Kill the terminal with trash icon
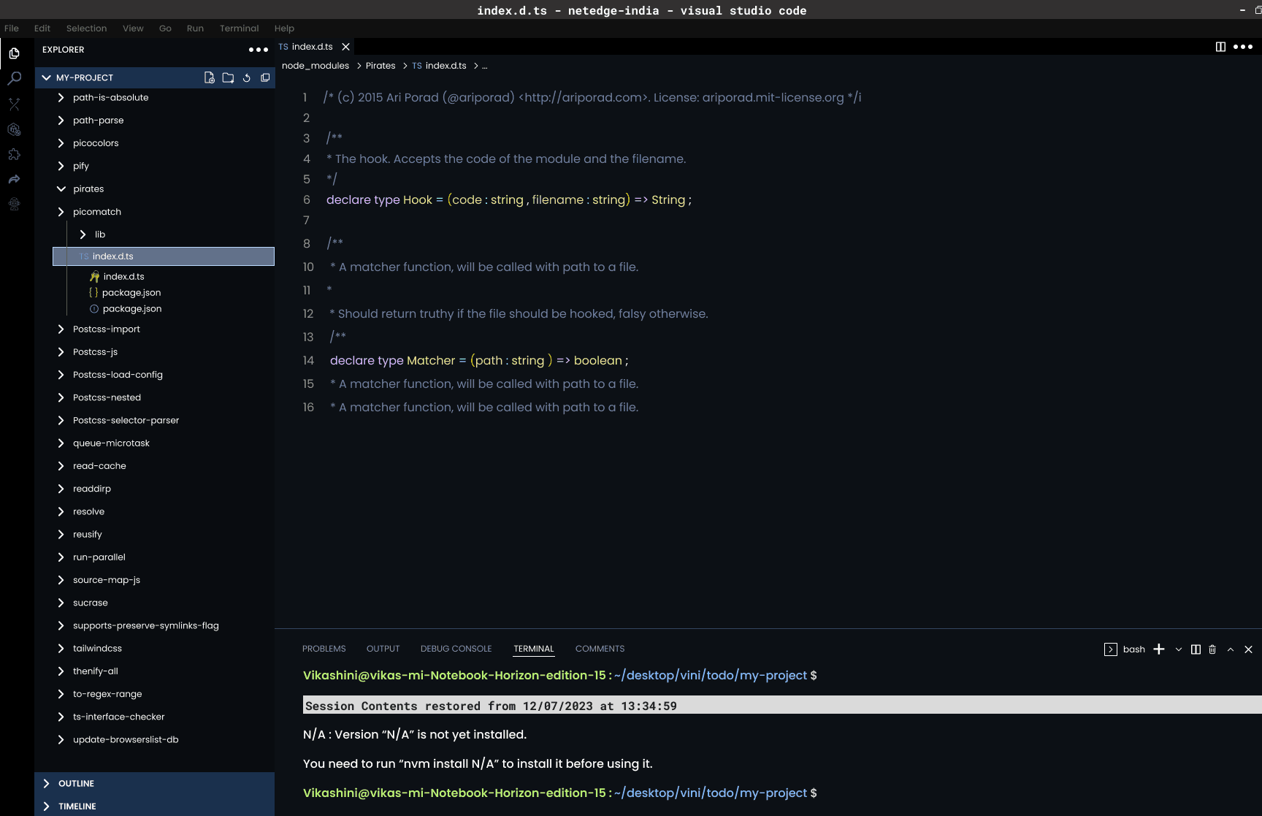Viewport: 1262px width, 816px height. (x=1212, y=649)
